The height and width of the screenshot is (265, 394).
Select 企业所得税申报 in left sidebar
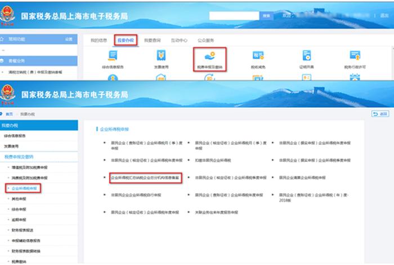click(25, 187)
